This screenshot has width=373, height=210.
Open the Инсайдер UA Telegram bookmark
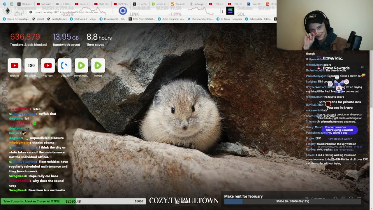[112, 19]
